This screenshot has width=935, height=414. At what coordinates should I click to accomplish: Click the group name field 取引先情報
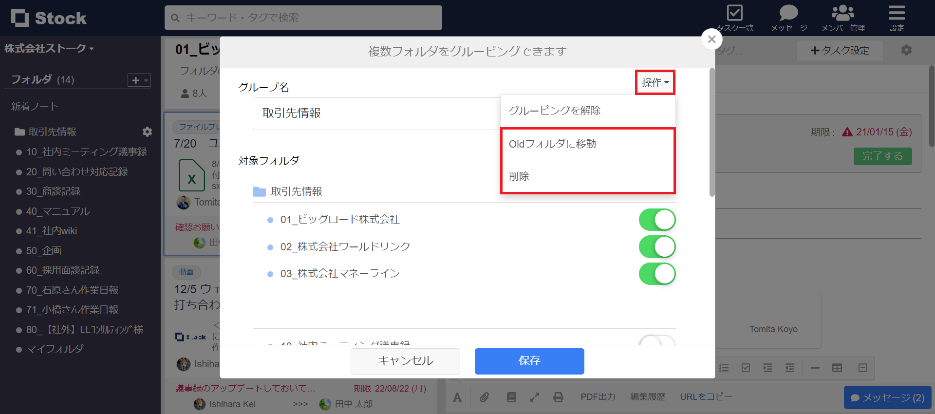pyautogui.click(x=376, y=113)
